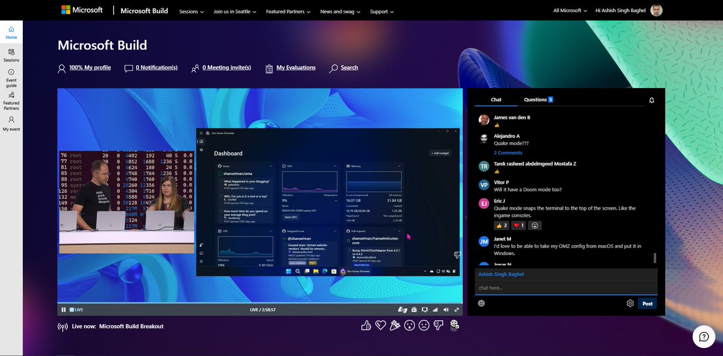Click the video progress bar
The height and width of the screenshot is (356, 723).
pos(260,302)
